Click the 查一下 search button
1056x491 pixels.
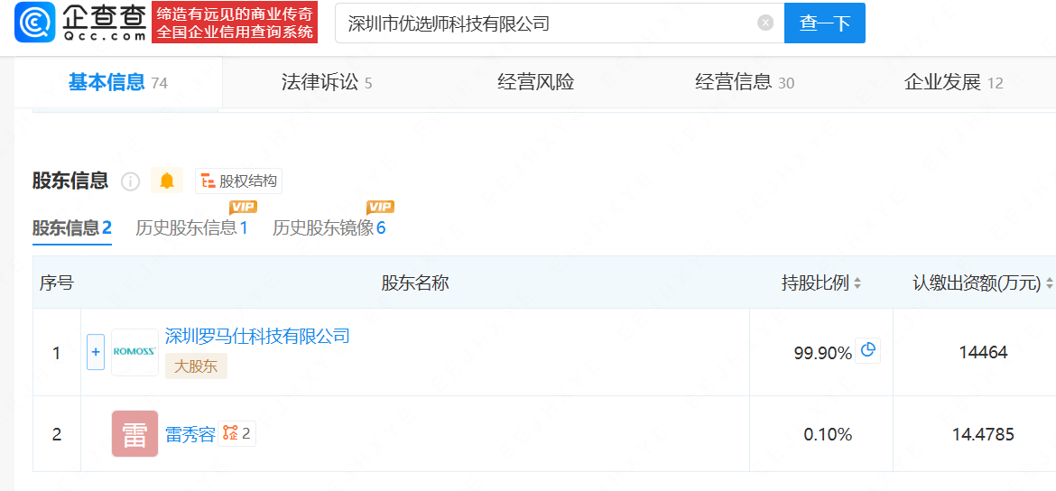tap(825, 23)
